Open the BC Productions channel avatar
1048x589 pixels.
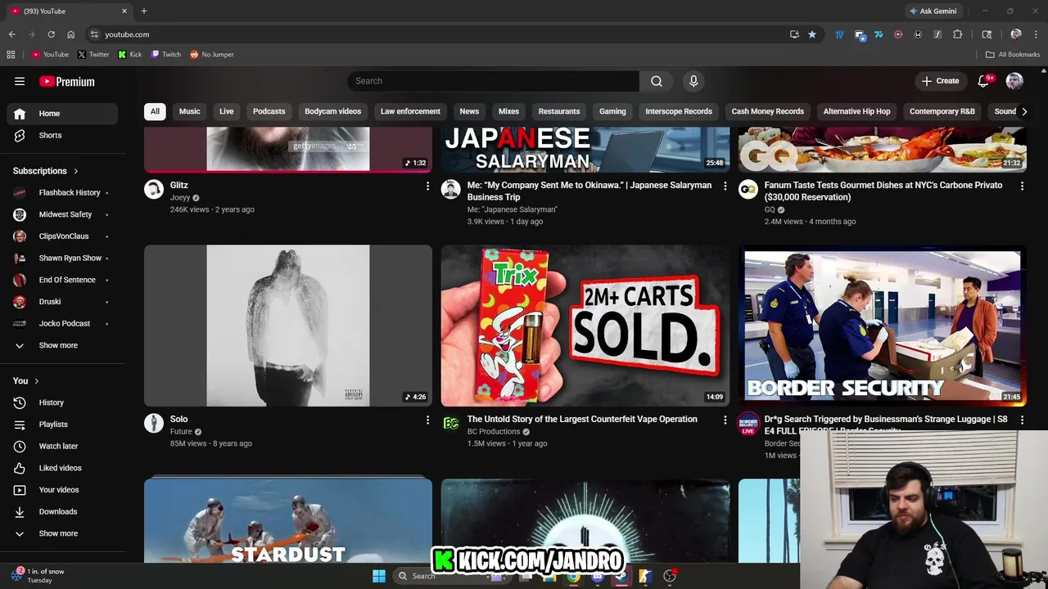click(x=450, y=423)
